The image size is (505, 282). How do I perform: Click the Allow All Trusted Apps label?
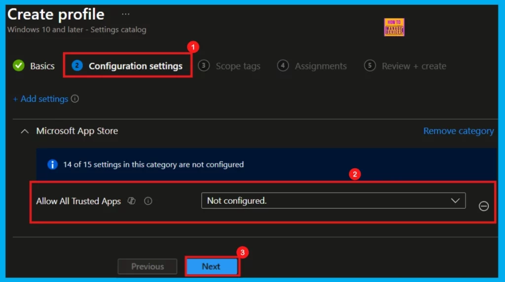78,201
